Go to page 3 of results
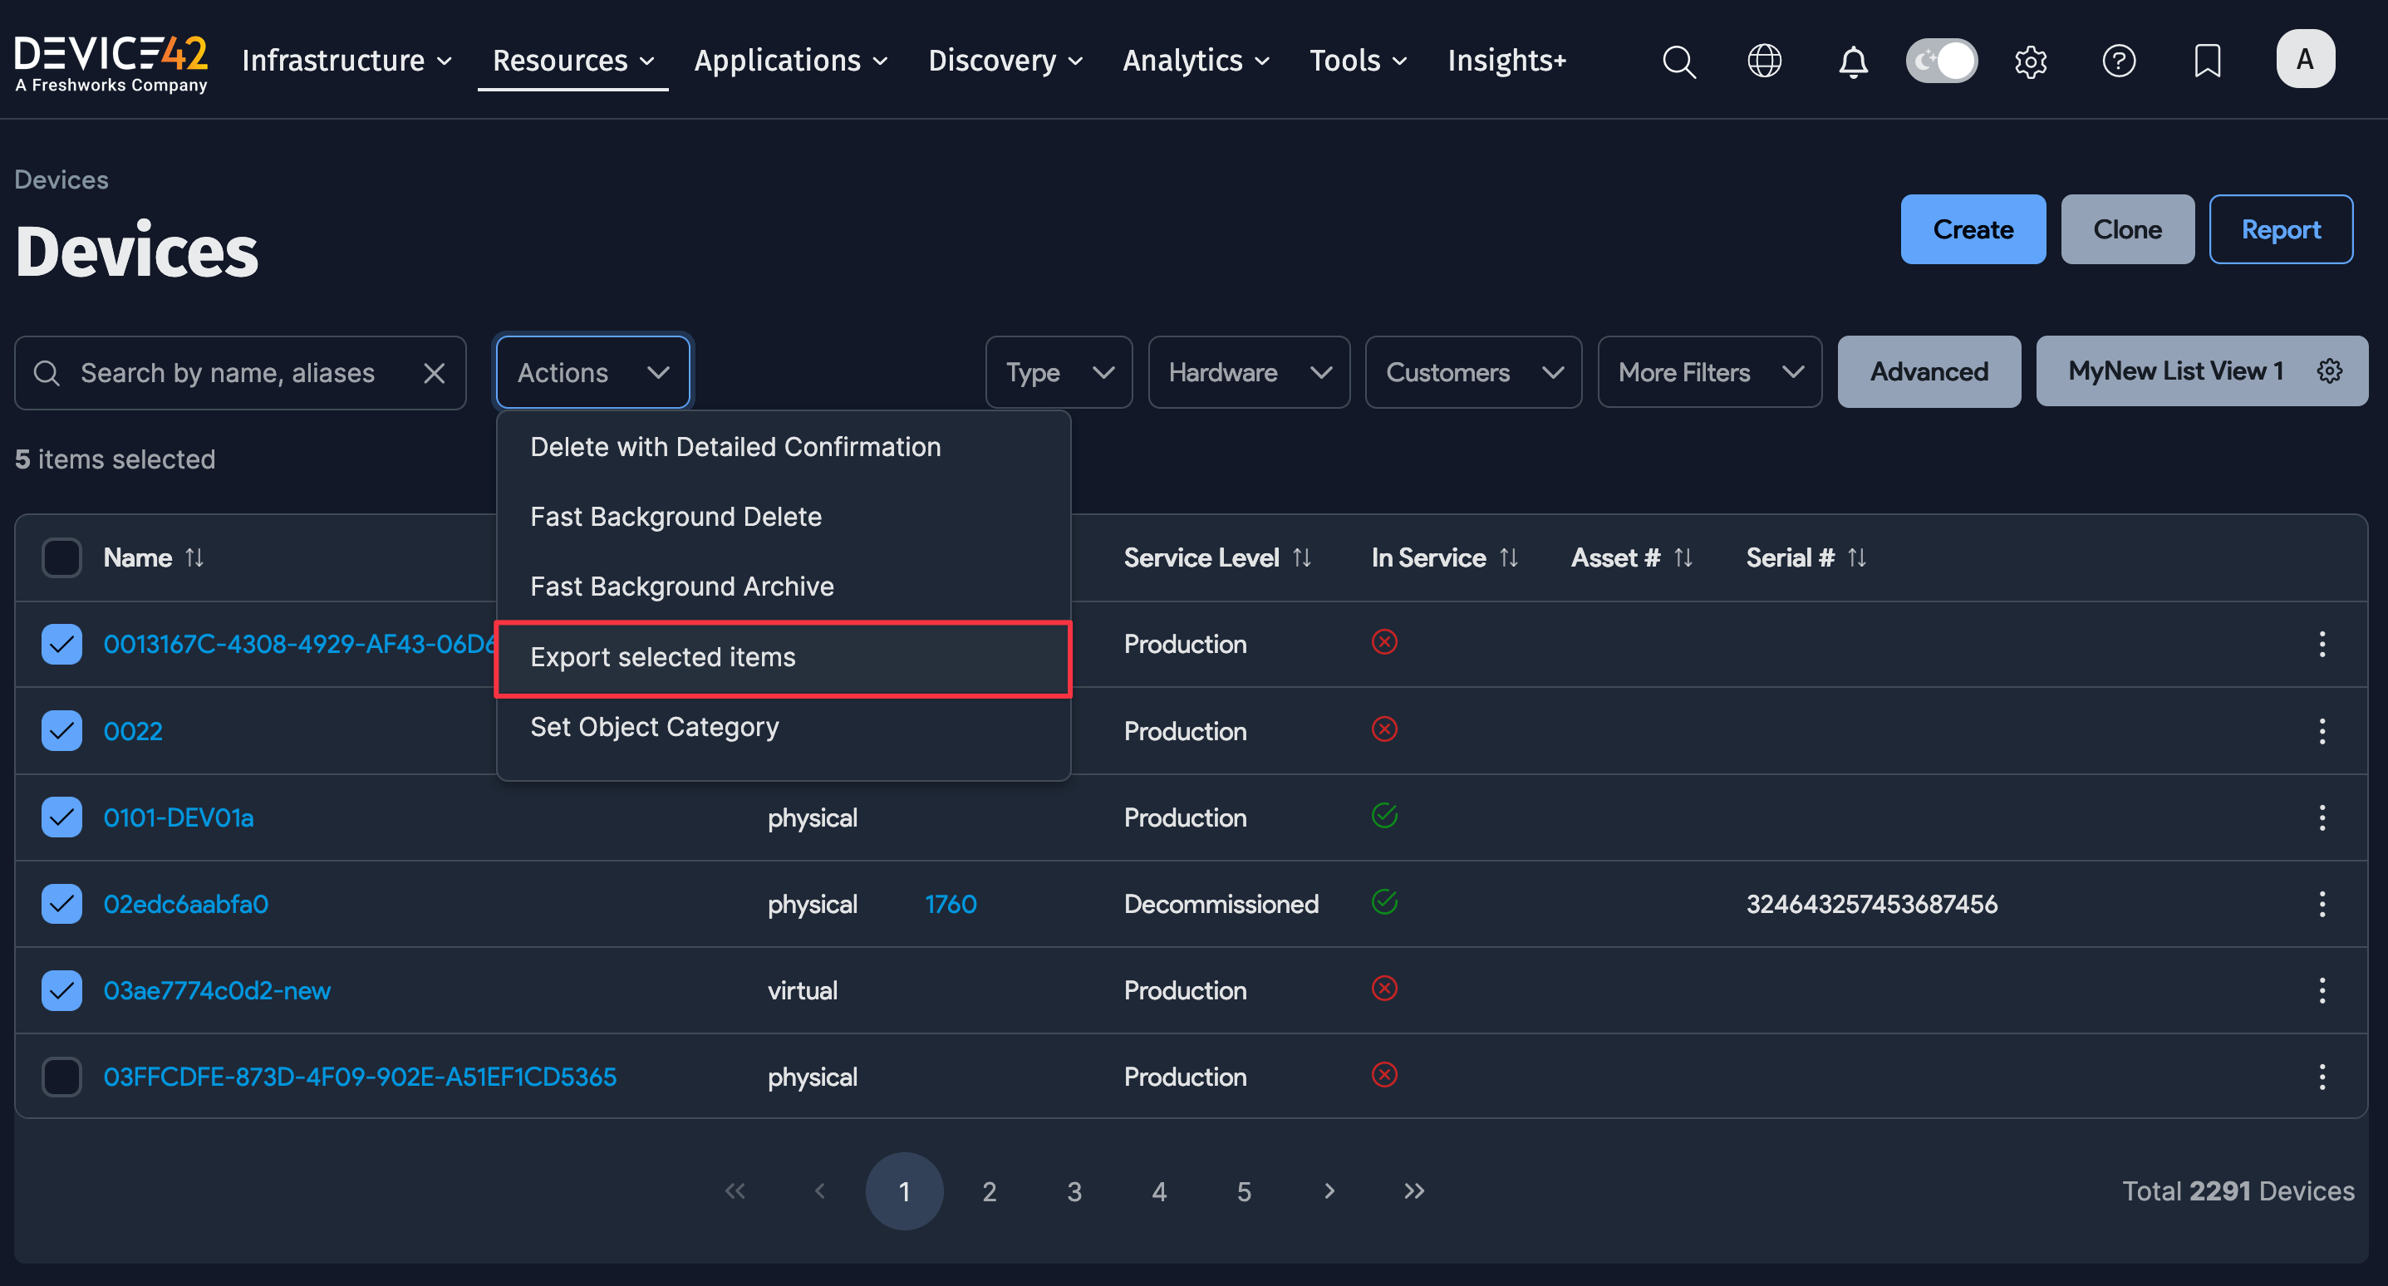The height and width of the screenshot is (1286, 2388). 1074,1191
